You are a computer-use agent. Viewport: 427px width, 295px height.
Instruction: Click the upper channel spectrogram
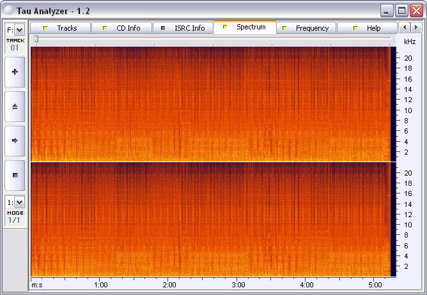[x=210, y=104]
